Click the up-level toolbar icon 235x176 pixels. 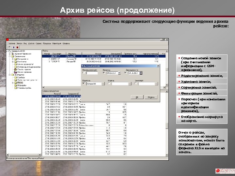coord(9,47)
